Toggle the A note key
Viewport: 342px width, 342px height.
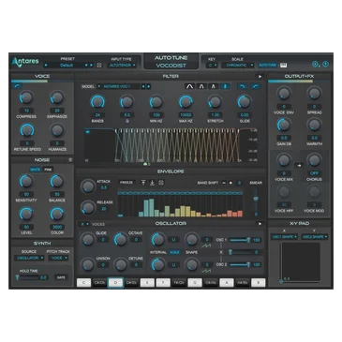click(227, 283)
